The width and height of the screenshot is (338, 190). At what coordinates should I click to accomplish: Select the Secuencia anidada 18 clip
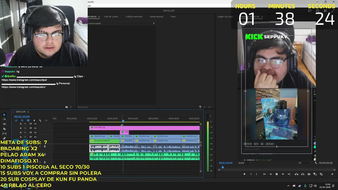click(x=104, y=141)
